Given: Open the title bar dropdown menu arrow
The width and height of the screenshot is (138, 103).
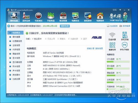Looking at the screenshot, I should point(120,10).
